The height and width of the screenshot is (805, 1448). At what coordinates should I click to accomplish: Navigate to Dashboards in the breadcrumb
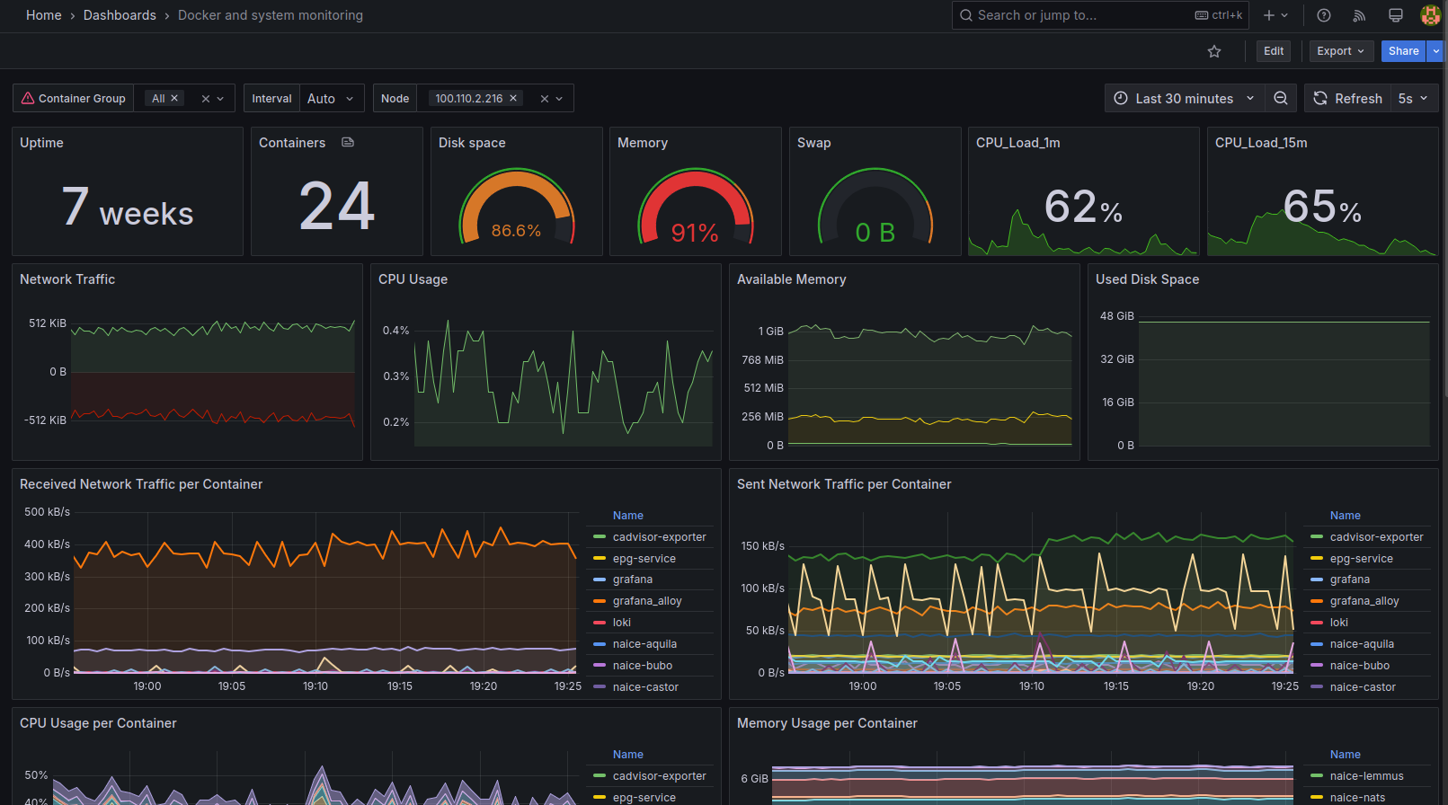pos(120,15)
